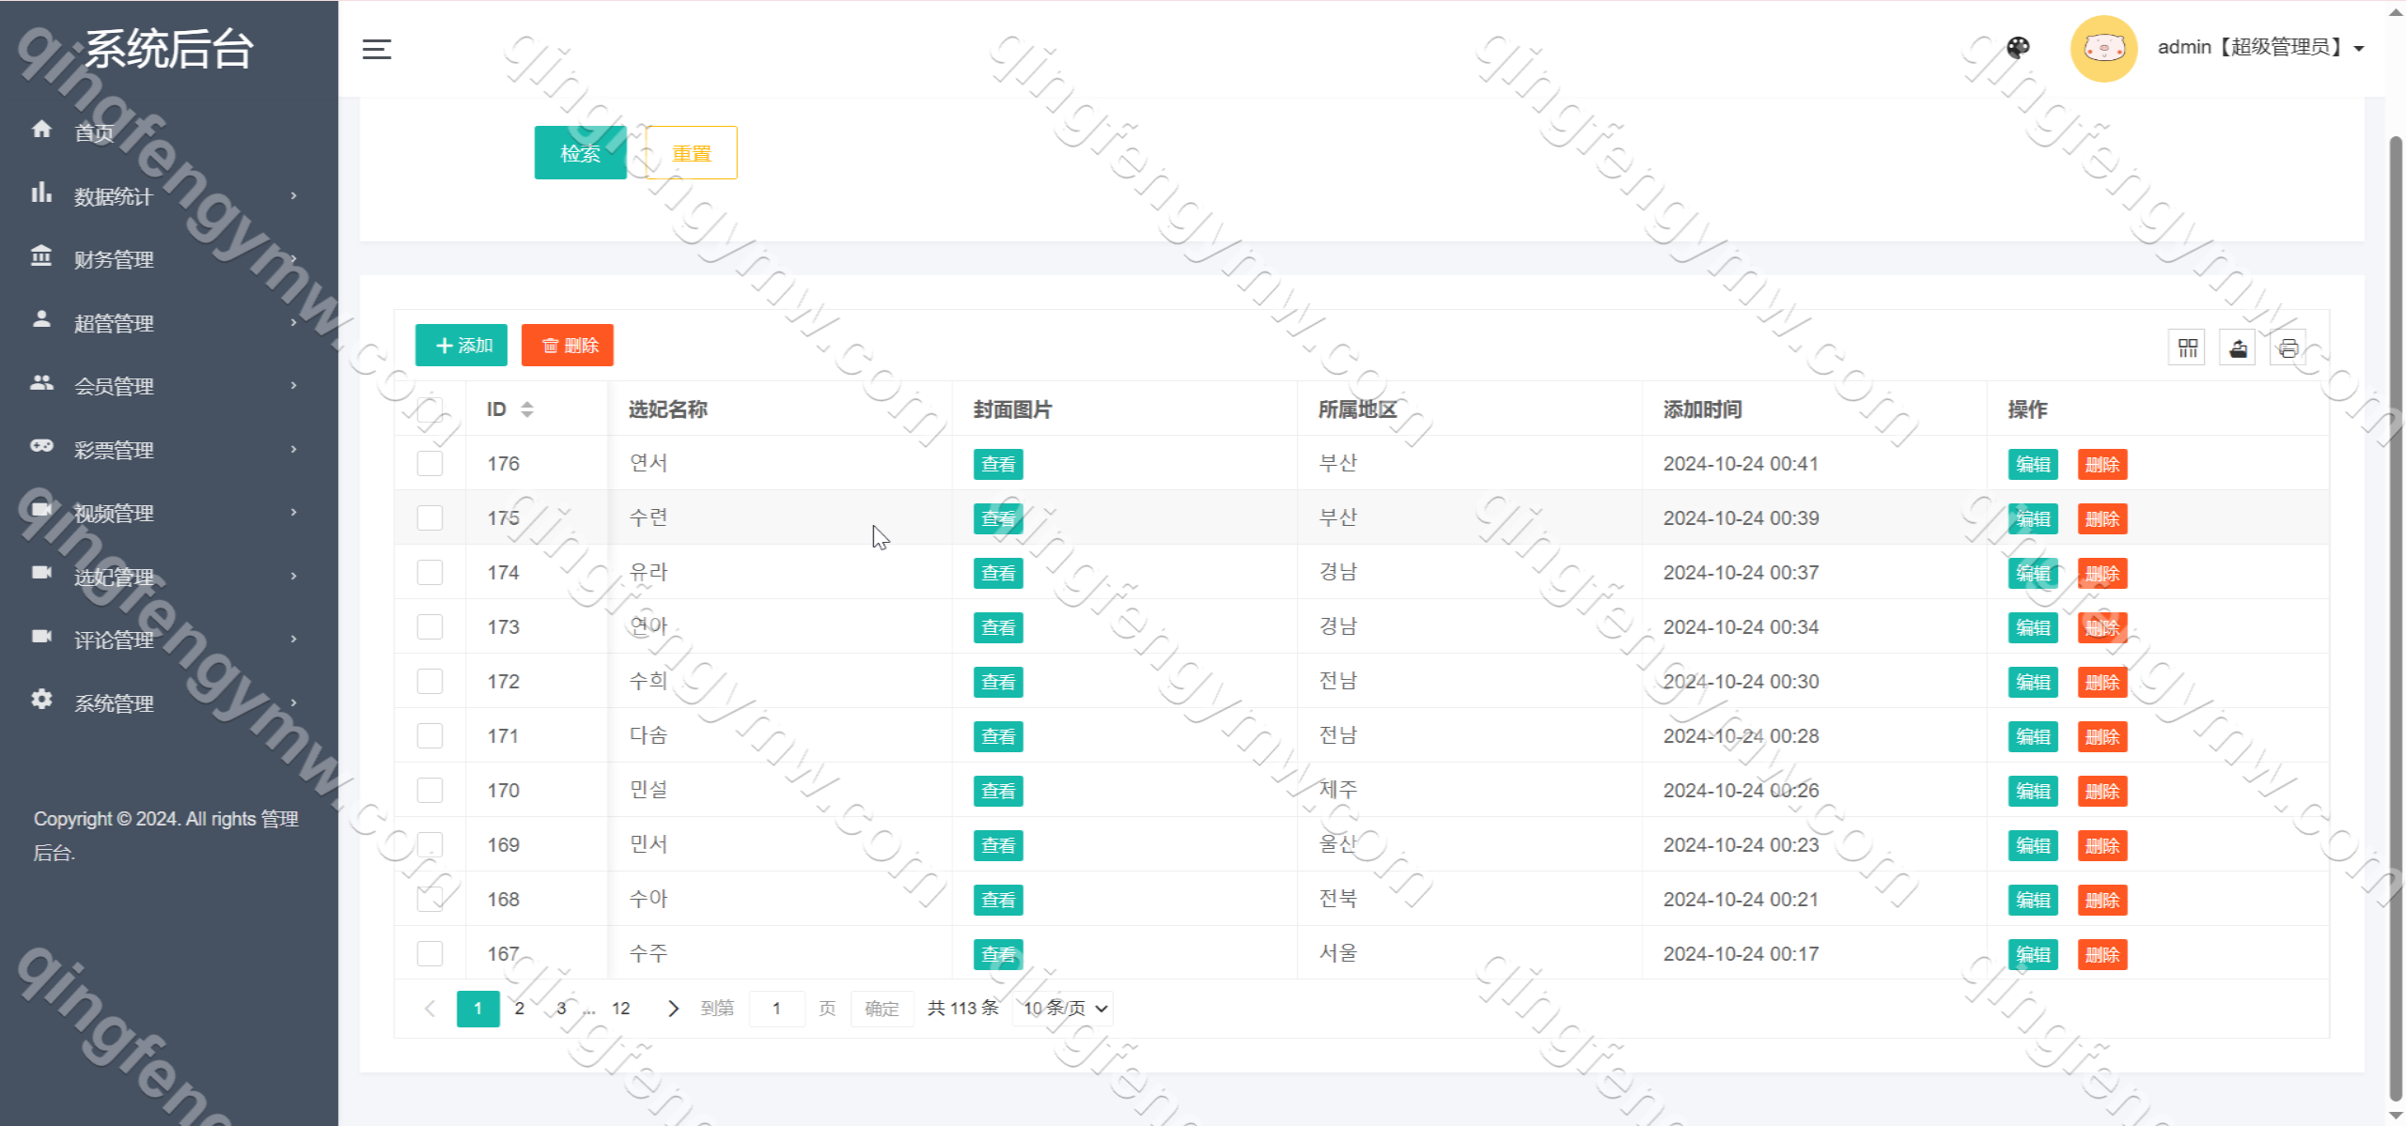Open the theme color palette icon
This screenshot has width=2406, height=1126.
click(2018, 47)
